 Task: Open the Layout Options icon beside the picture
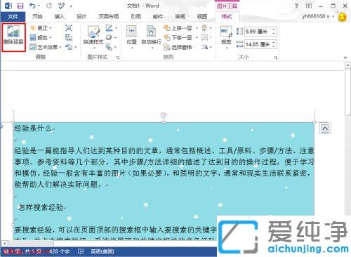click(x=325, y=128)
